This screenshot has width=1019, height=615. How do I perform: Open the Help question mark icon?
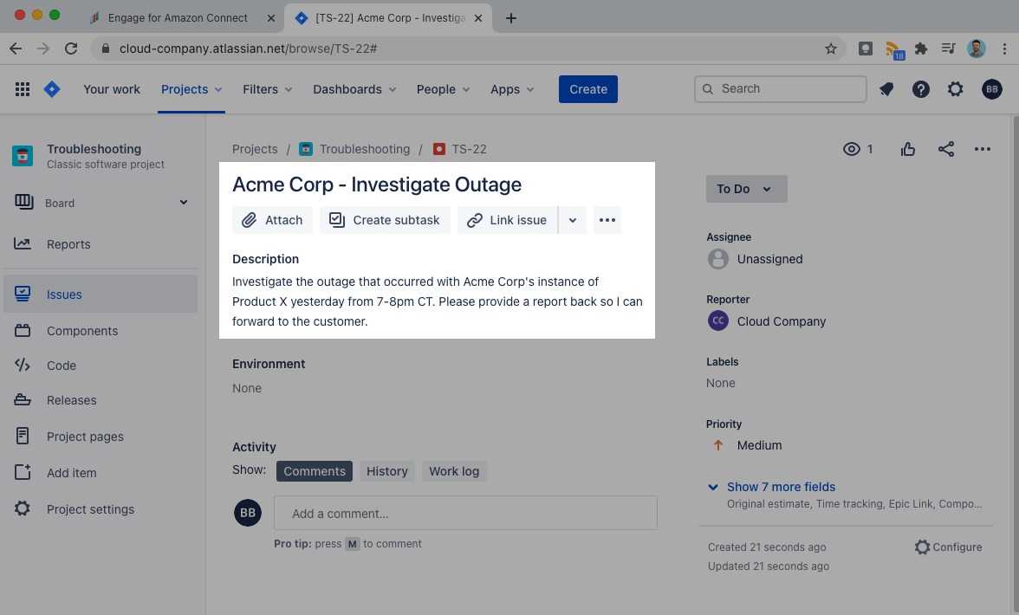pos(921,89)
